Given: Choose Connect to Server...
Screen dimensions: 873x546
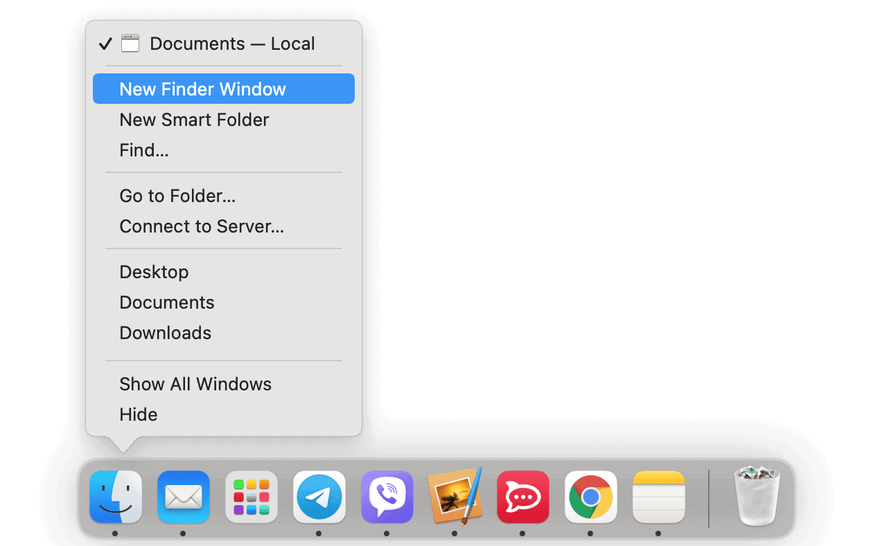Looking at the screenshot, I should tap(224, 226).
